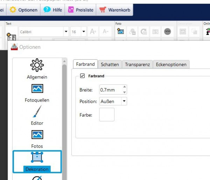Open the Preisliste button
The width and height of the screenshot is (210, 180).
coord(80,10)
